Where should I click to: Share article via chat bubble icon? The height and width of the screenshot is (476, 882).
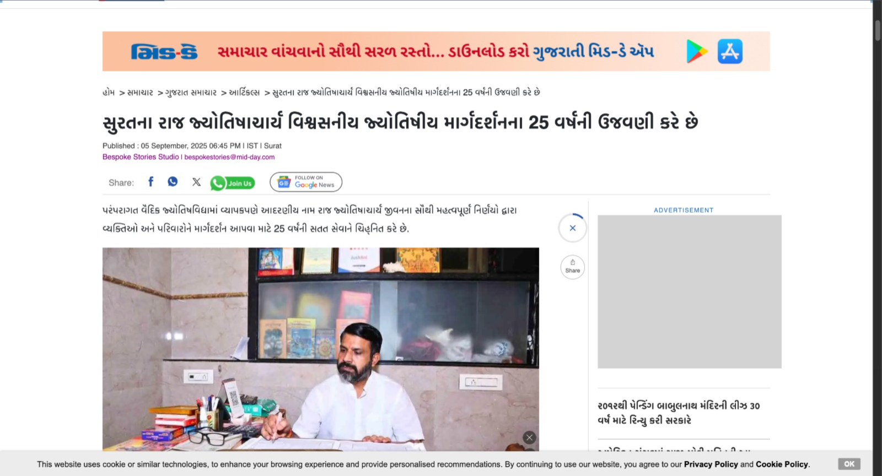pyautogui.click(x=173, y=182)
